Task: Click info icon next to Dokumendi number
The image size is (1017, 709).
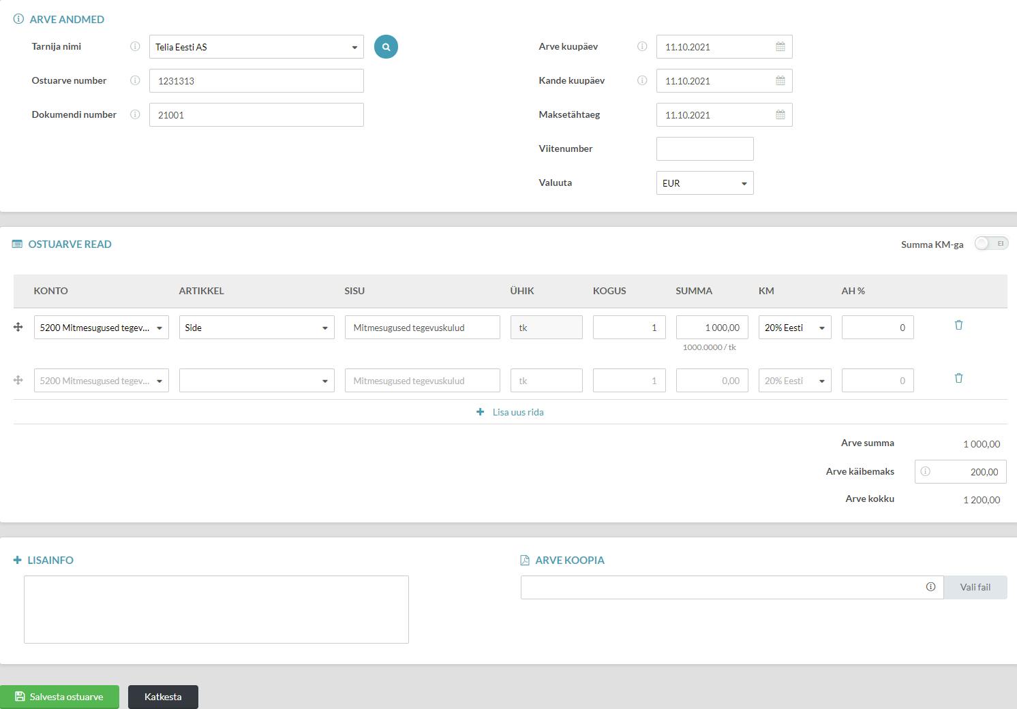Action: coord(135,114)
